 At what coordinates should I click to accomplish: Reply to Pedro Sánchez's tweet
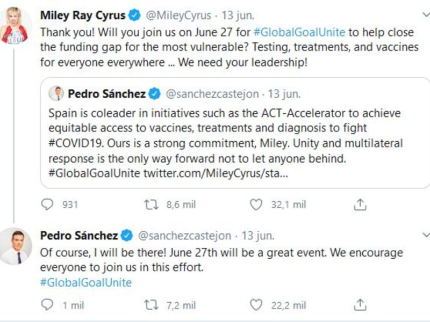(47, 305)
